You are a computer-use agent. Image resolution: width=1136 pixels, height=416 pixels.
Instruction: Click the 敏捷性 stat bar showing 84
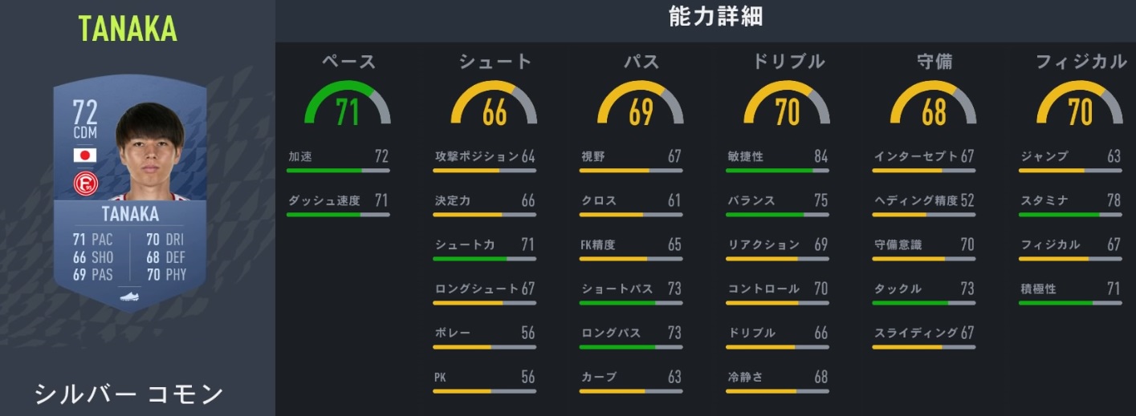click(x=776, y=171)
